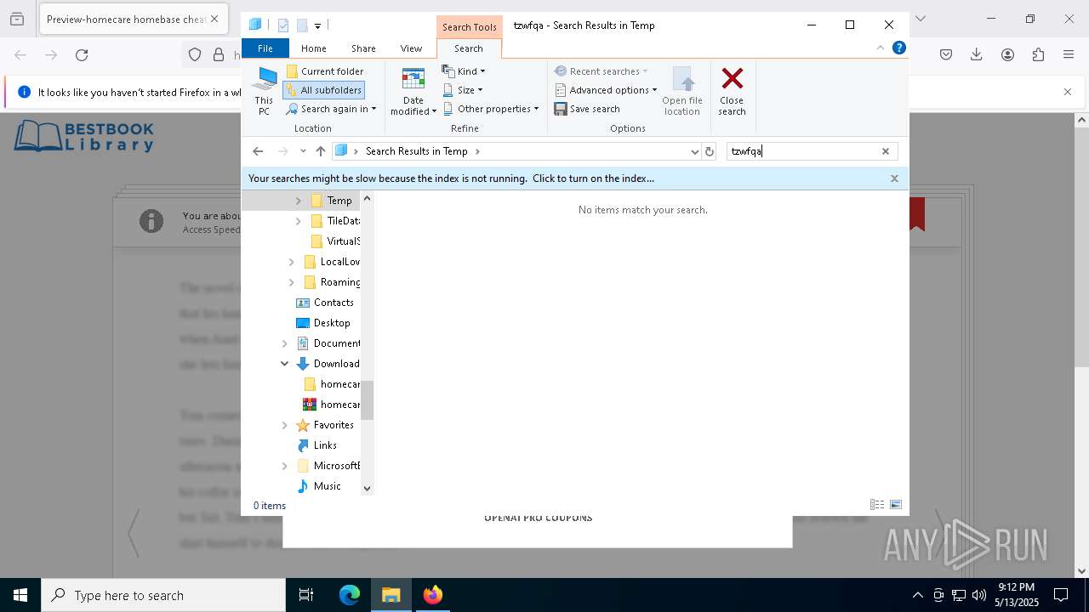Image resolution: width=1089 pixels, height=612 pixels.
Task: Open Task View from the taskbar
Action: click(x=306, y=595)
